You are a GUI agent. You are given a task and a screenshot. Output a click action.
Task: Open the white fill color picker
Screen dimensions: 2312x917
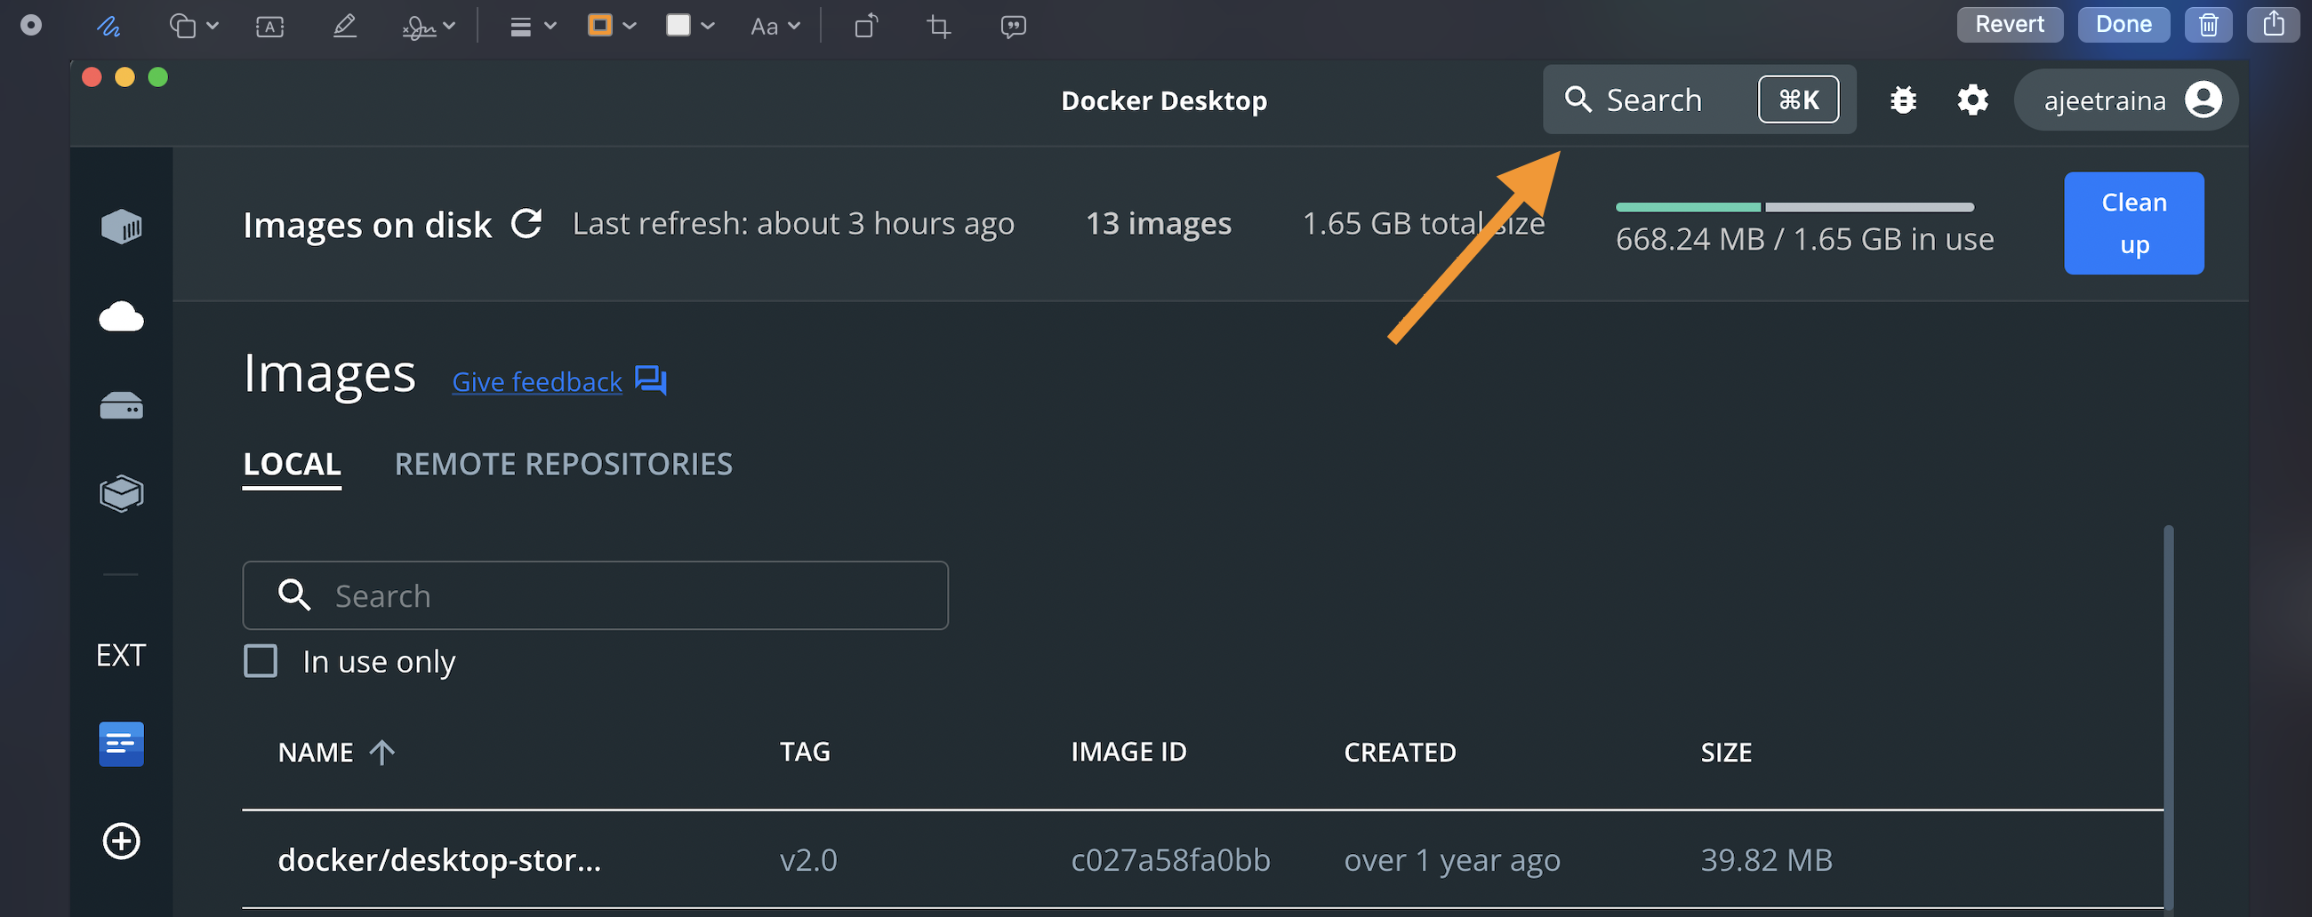click(x=689, y=25)
